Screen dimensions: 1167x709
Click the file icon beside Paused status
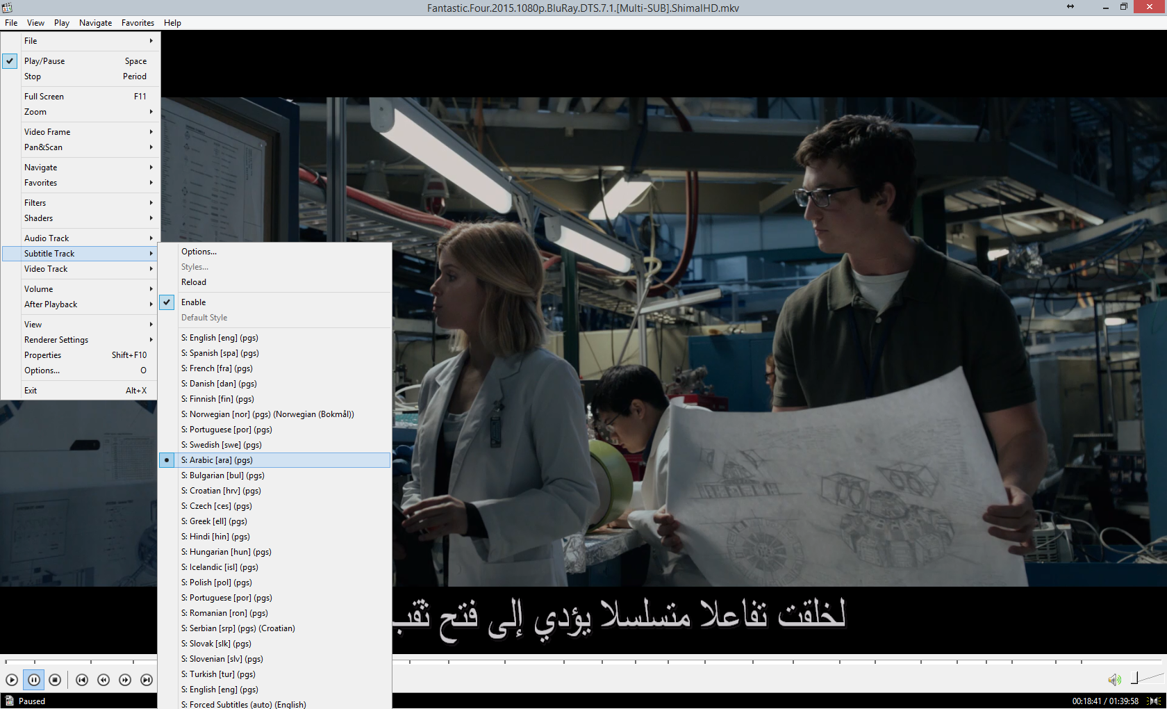tap(9, 701)
